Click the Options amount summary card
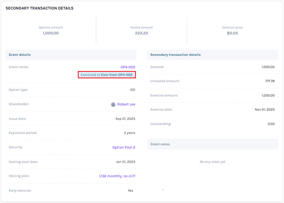This screenshot has height=203, width=284. coord(50,30)
